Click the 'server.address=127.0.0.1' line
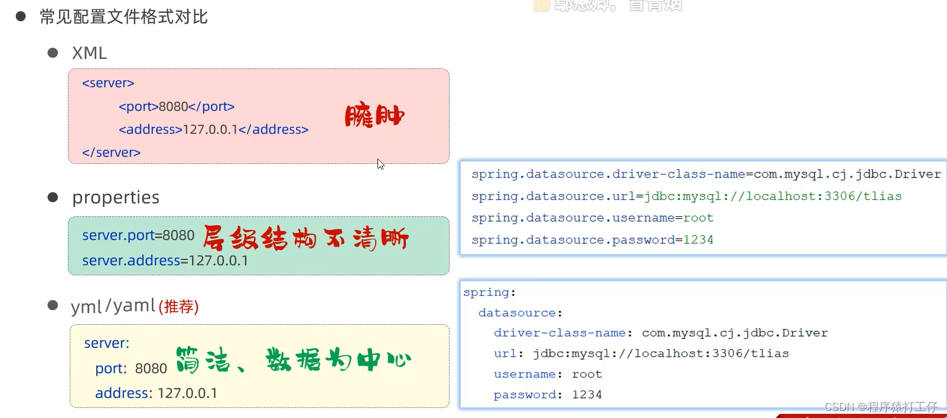 coord(165,261)
